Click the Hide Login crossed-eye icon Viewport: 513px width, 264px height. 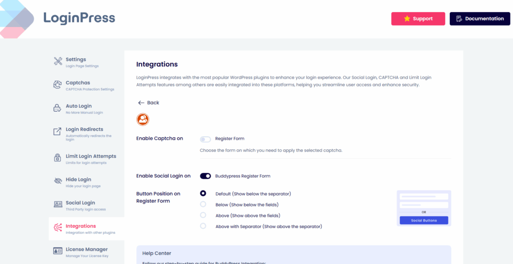click(58, 181)
